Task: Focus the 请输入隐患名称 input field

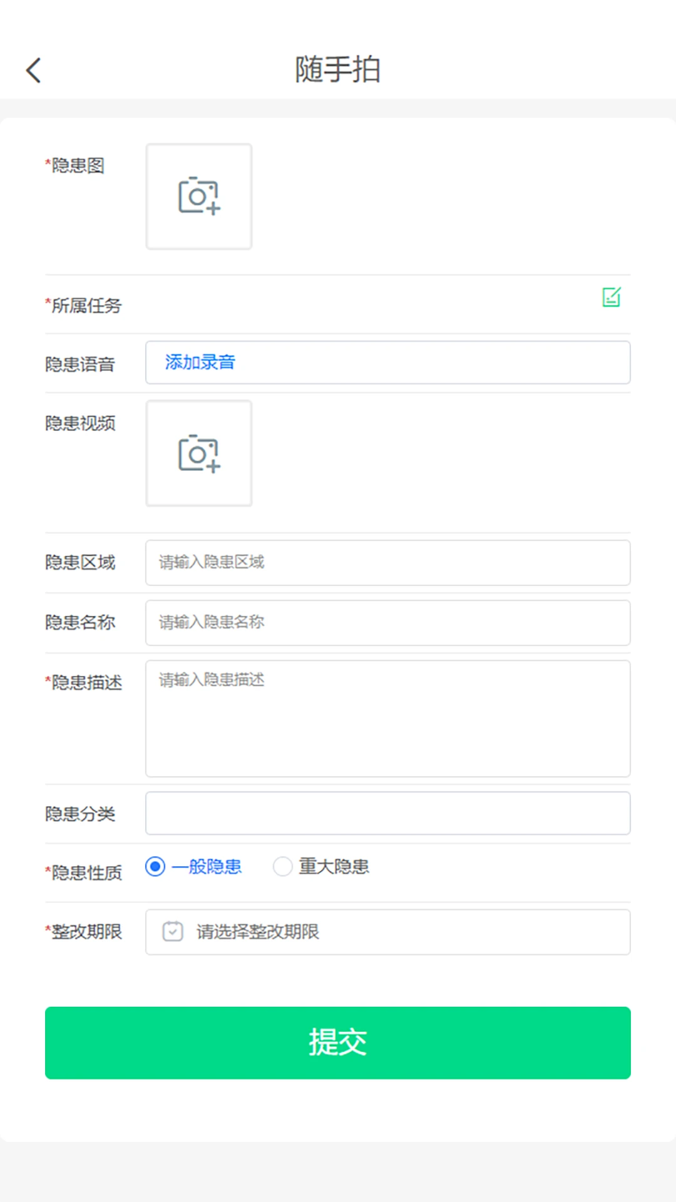Action: [x=387, y=623]
